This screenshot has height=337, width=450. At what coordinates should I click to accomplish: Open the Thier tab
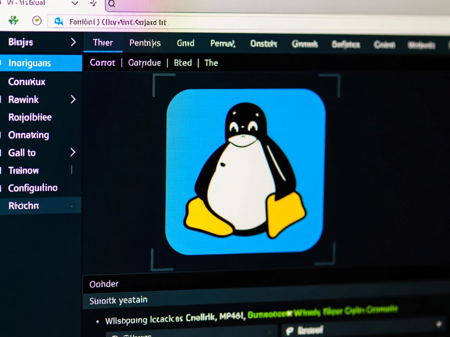[102, 43]
